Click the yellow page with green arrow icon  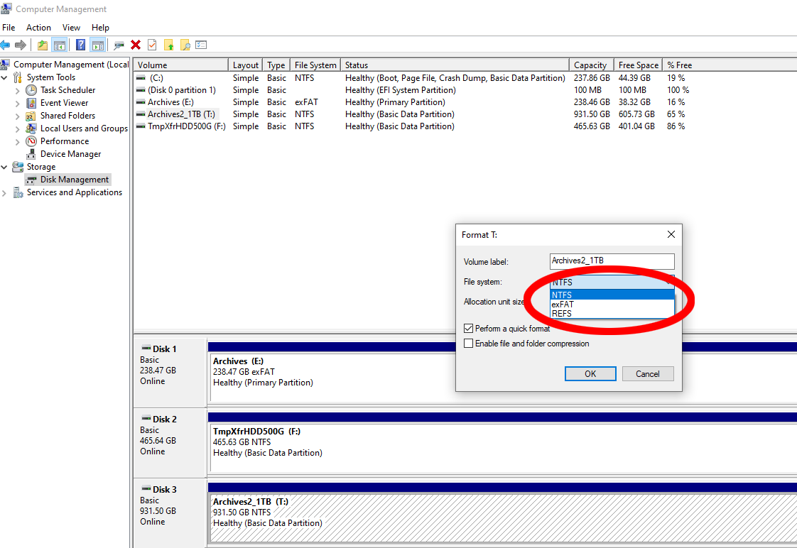(169, 45)
